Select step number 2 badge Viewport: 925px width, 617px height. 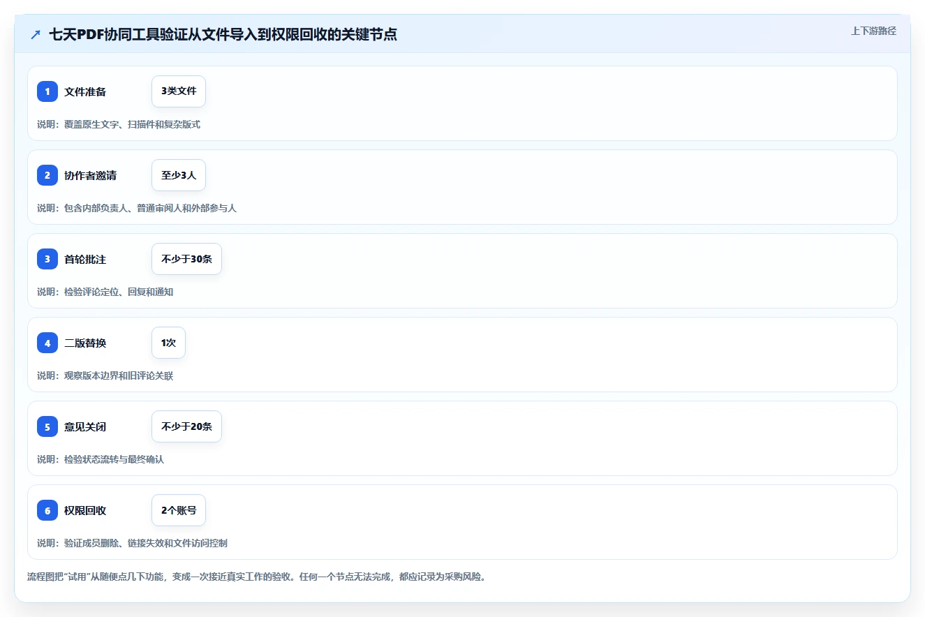coord(47,175)
